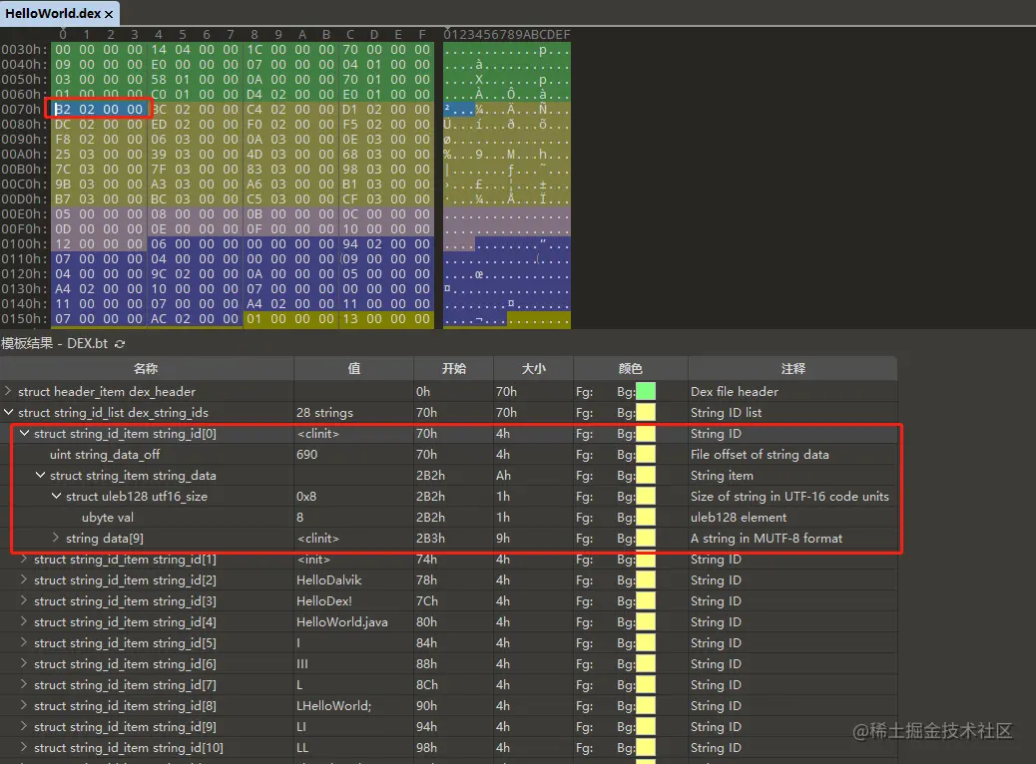Expand string_id[7] row
The width and height of the screenshot is (1036, 764).
(24, 685)
